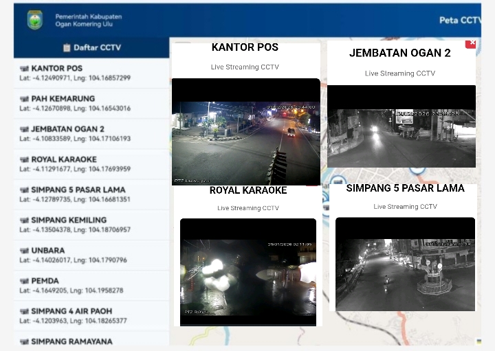The width and height of the screenshot is (495, 351).
Task: Click the Ogan Komering Ulu government logo
Action: [x=34, y=20]
